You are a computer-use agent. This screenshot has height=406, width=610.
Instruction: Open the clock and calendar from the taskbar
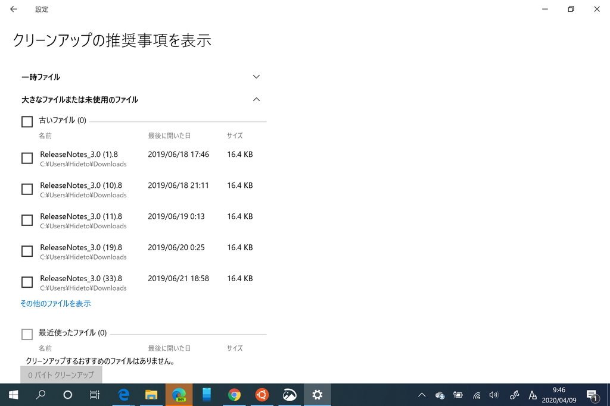coord(558,394)
